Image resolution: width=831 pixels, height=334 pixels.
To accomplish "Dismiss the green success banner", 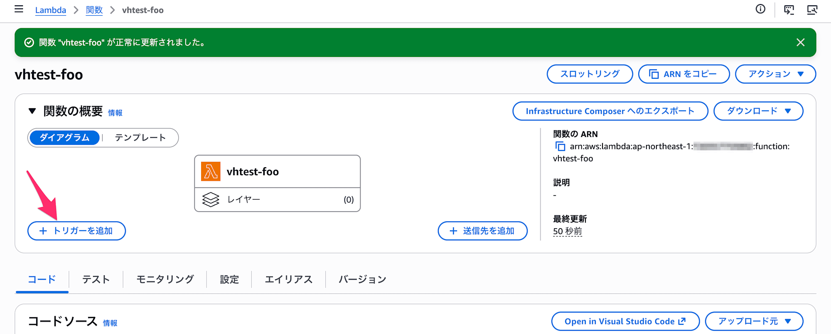I will coord(800,42).
